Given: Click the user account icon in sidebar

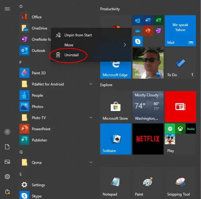Looking at the screenshot, I should (7, 132).
